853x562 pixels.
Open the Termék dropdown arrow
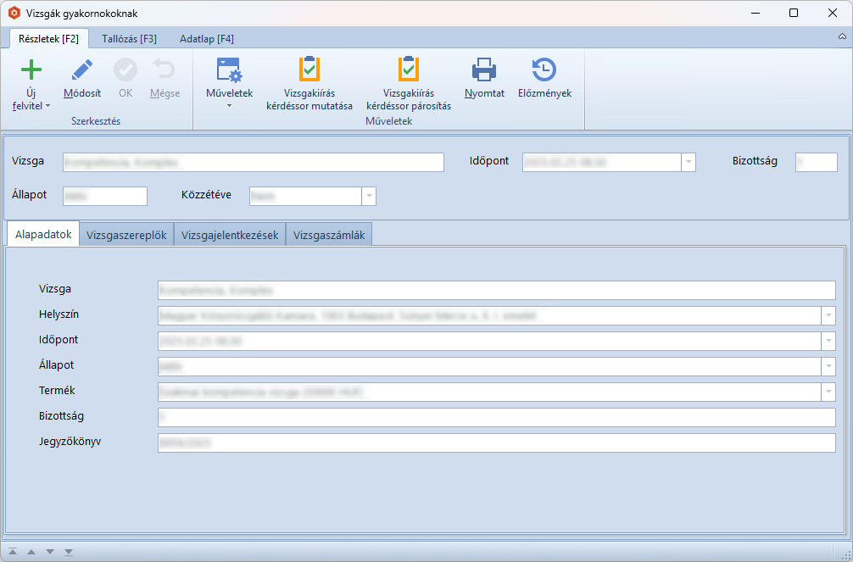(x=828, y=392)
